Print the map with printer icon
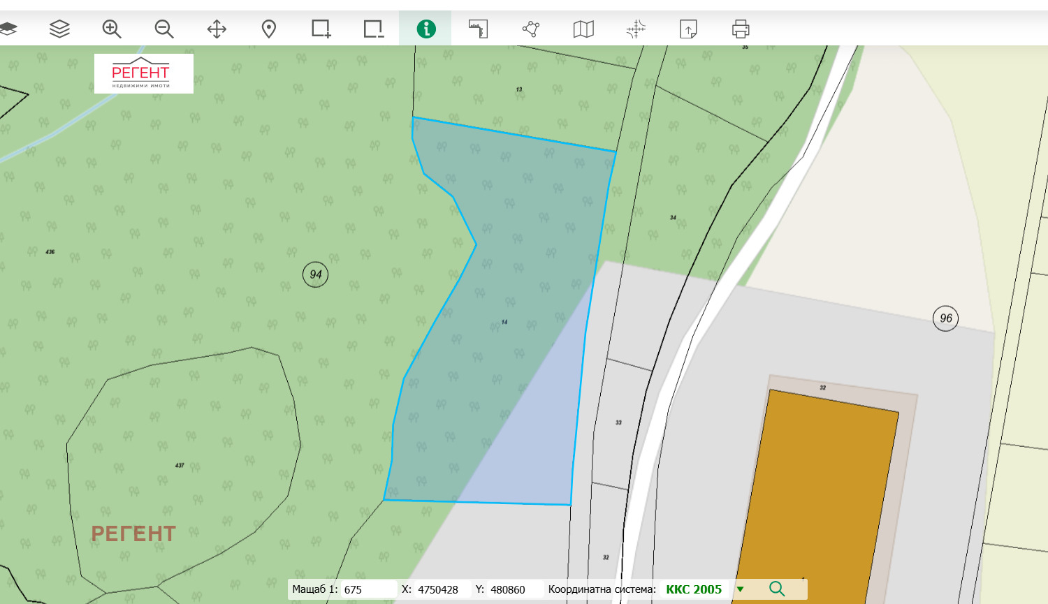The image size is (1048, 604). point(741,29)
